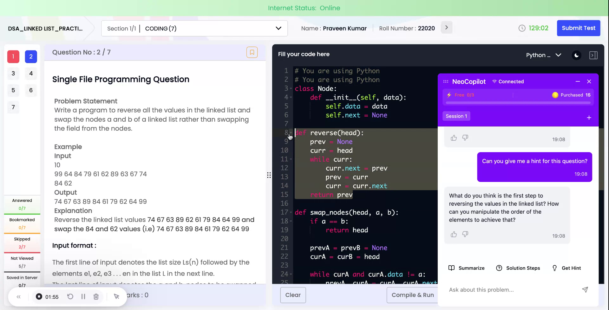Viewport: 609px width, 310px height.
Task: Collapse the reverse function using line 8 fold arrow
Action: [290, 132]
